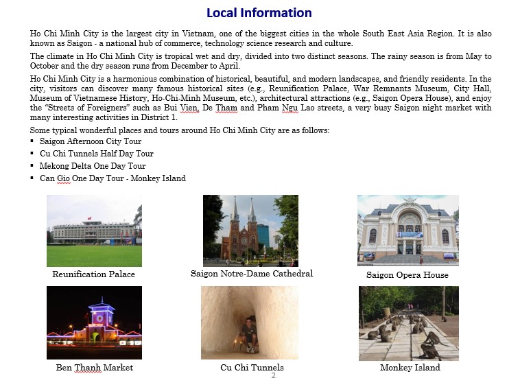Click the "Saigon Notre-Dame Cathedral" caption text
The image size is (520, 389).
tap(251, 274)
